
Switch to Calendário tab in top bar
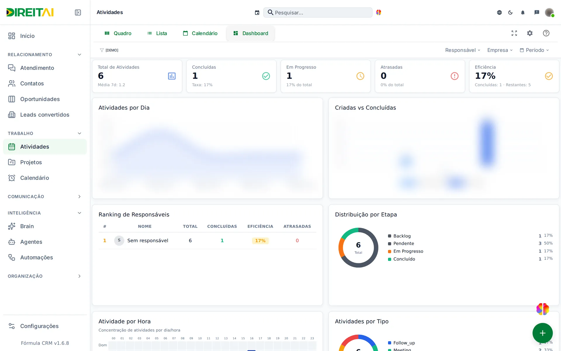coord(200,33)
